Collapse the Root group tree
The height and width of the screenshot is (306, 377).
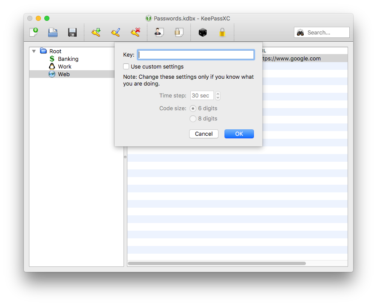pyautogui.click(x=34, y=51)
